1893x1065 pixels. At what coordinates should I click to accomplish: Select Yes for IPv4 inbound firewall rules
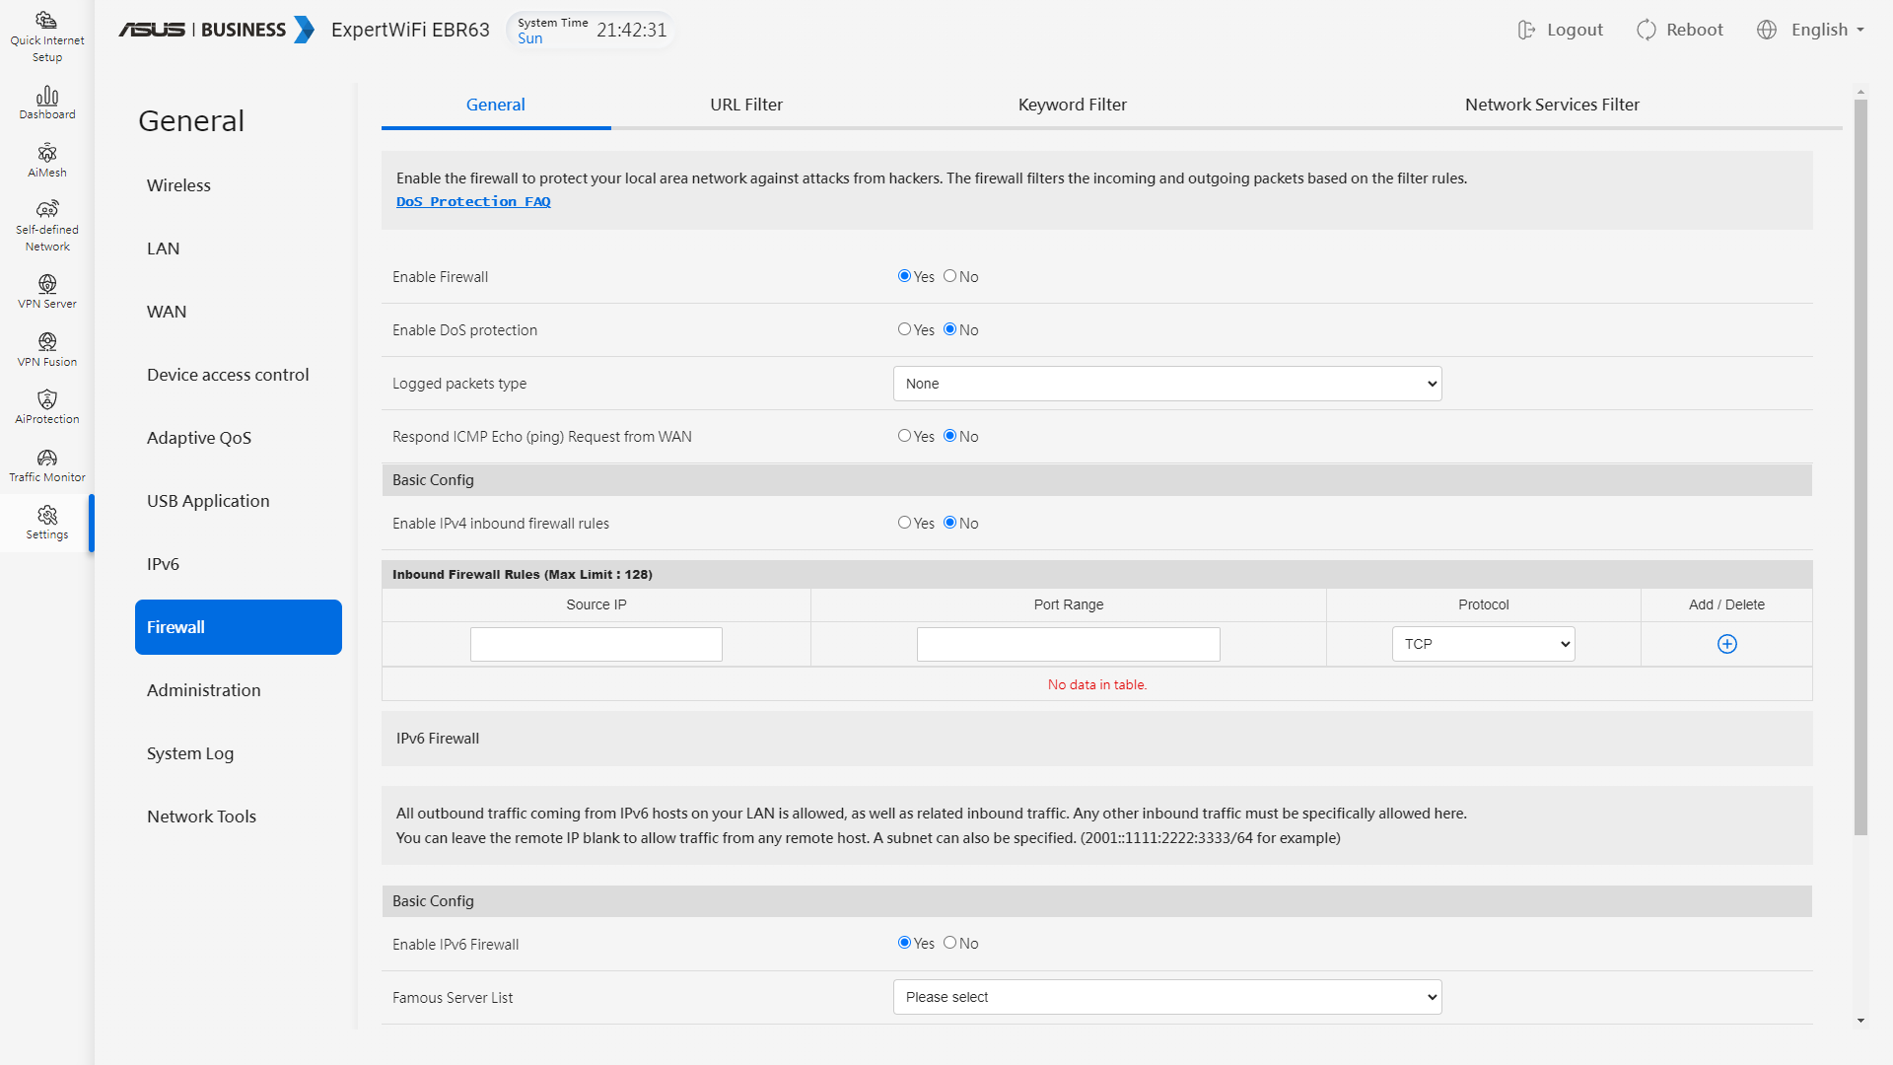pos(904,523)
